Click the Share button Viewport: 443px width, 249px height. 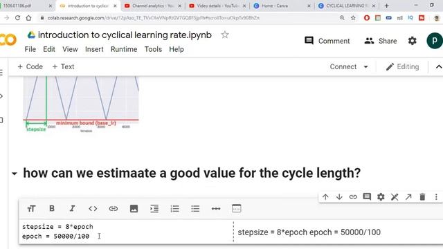click(380, 41)
